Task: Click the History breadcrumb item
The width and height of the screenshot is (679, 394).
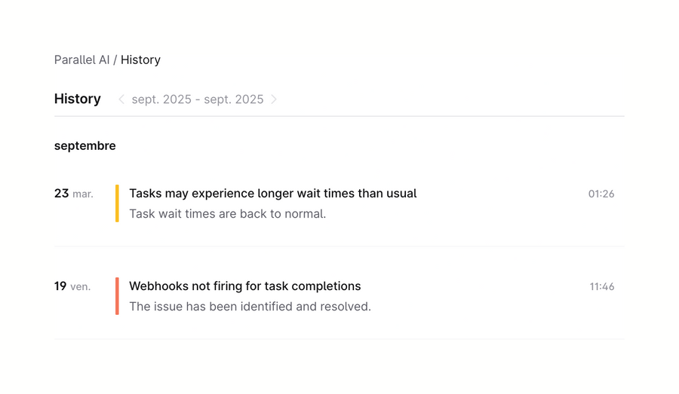Action: pyautogui.click(x=140, y=60)
